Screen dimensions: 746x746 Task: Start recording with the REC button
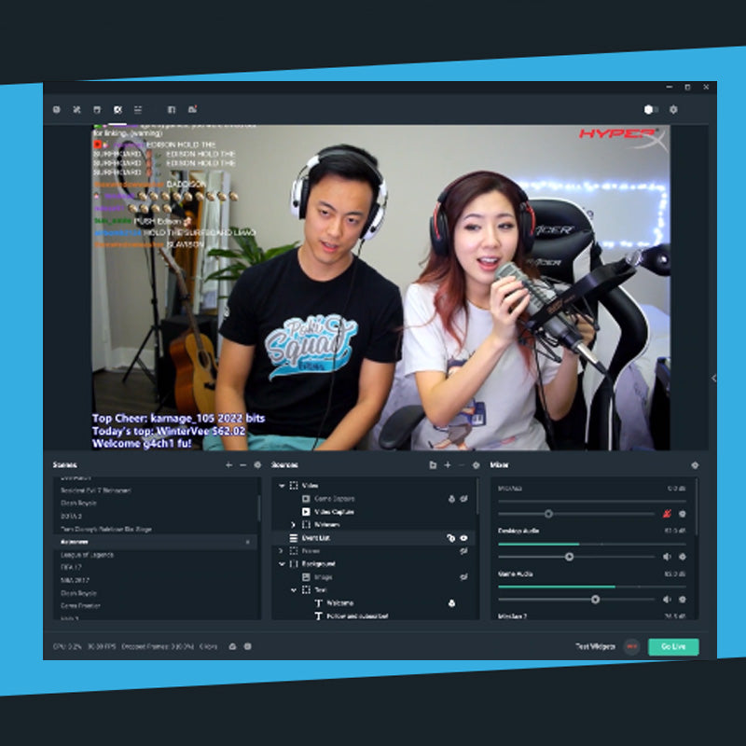click(x=631, y=646)
